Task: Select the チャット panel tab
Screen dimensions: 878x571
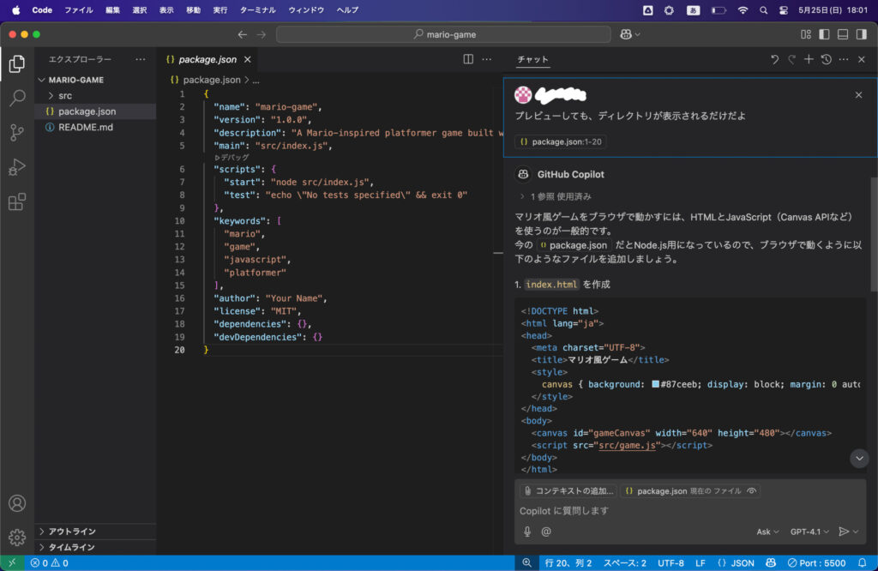Action: (532, 59)
